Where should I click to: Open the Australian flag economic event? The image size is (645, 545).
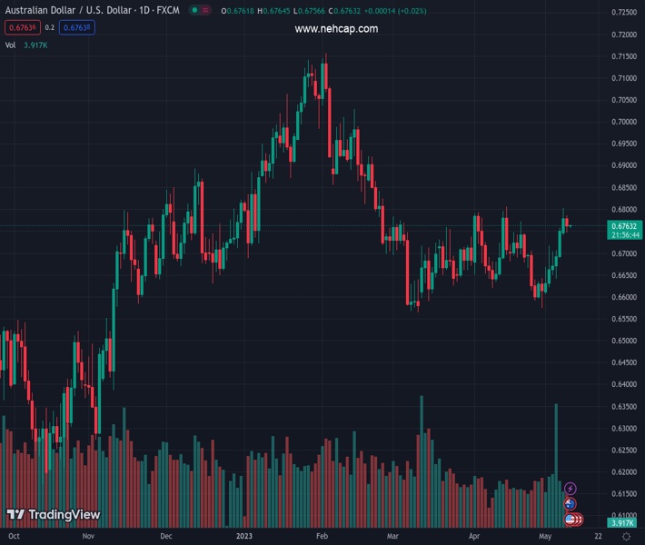pos(570,503)
